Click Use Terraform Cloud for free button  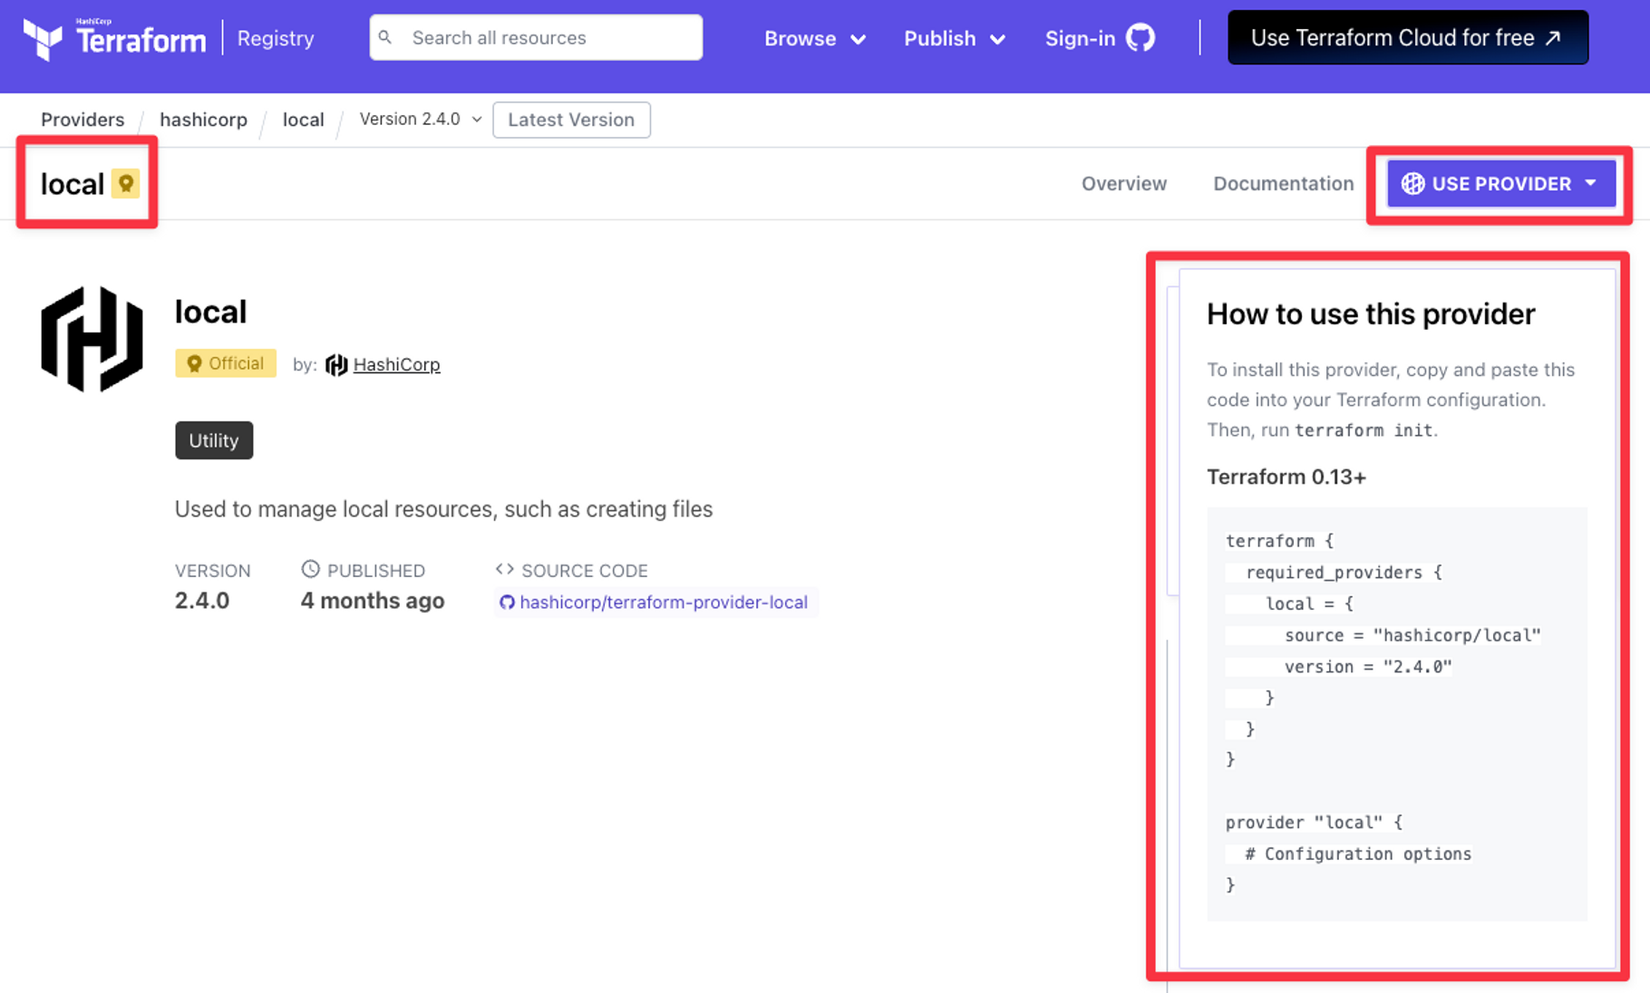click(x=1408, y=37)
